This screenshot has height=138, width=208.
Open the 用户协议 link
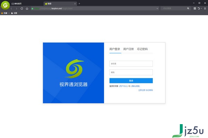click(123, 86)
